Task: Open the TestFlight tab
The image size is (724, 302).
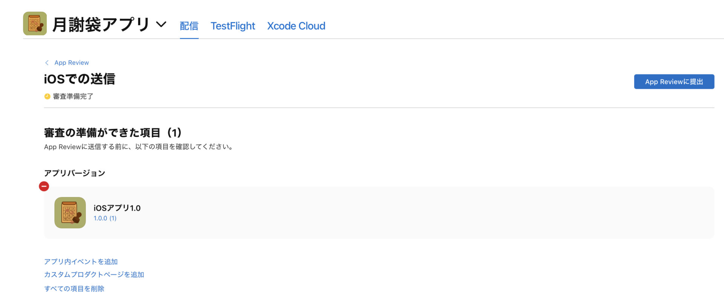Action: [x=233, y=26]
